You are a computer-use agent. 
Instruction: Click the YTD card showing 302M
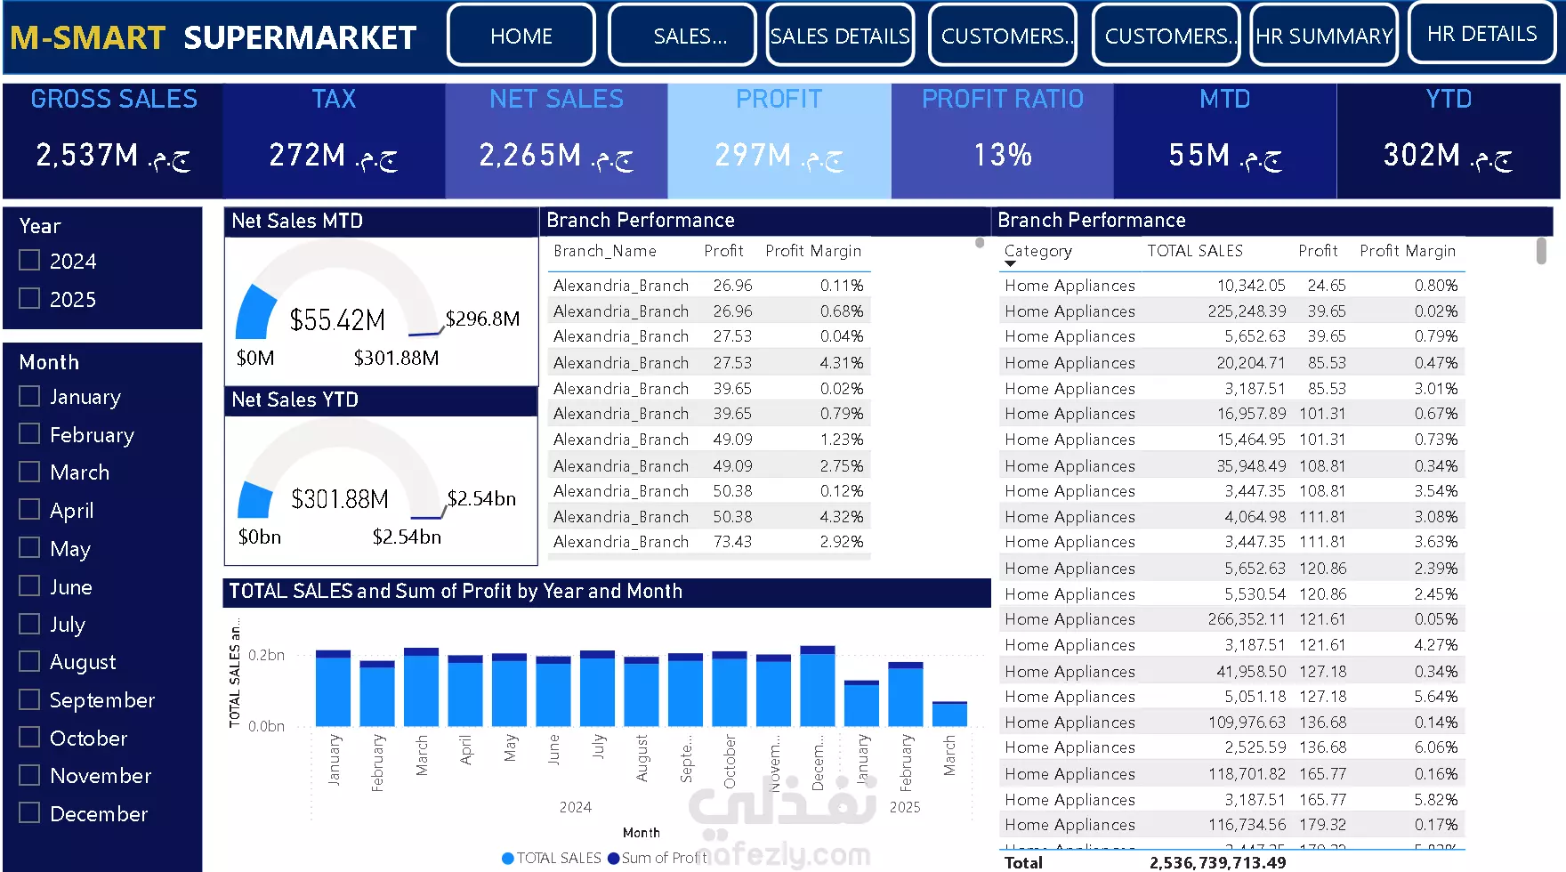tap(1449, 141)
